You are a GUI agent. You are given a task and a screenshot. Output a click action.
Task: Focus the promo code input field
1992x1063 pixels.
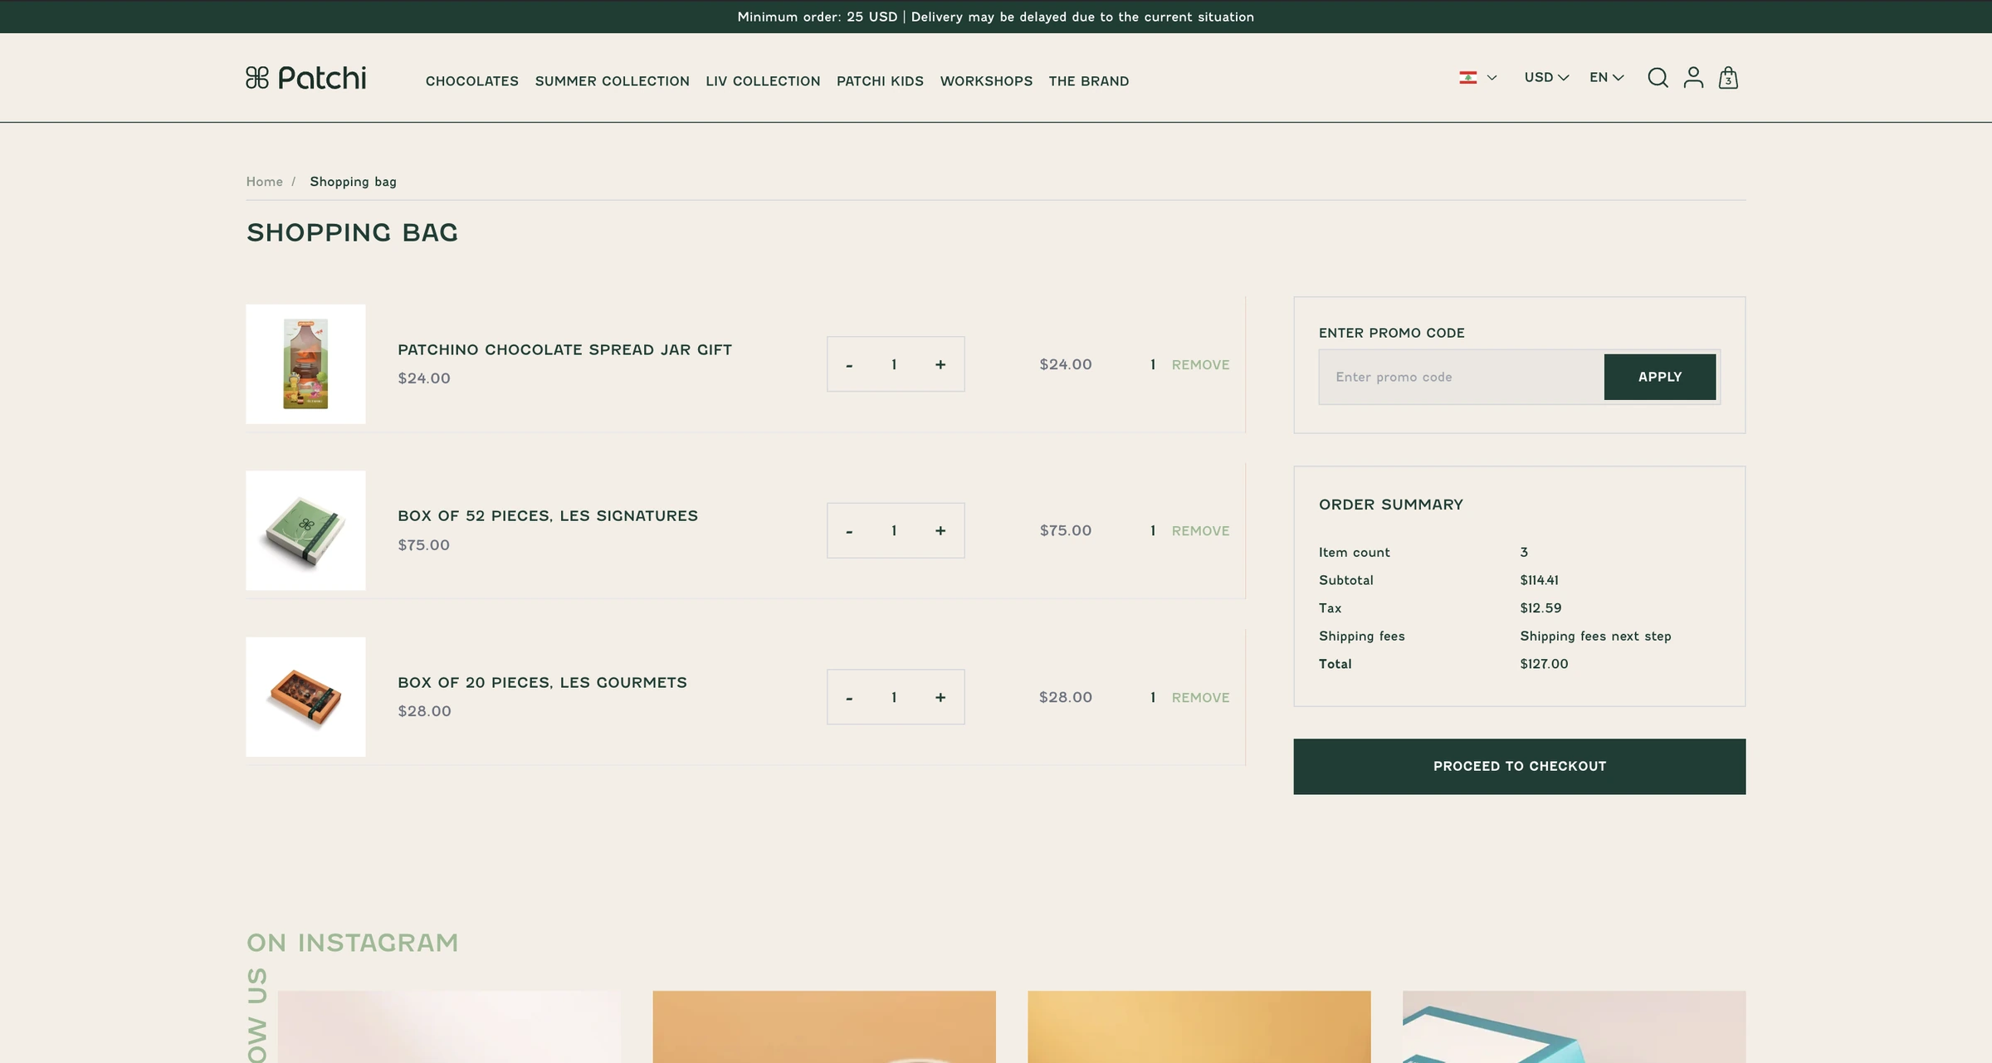pyautogui.click(x=1461, y=377)
